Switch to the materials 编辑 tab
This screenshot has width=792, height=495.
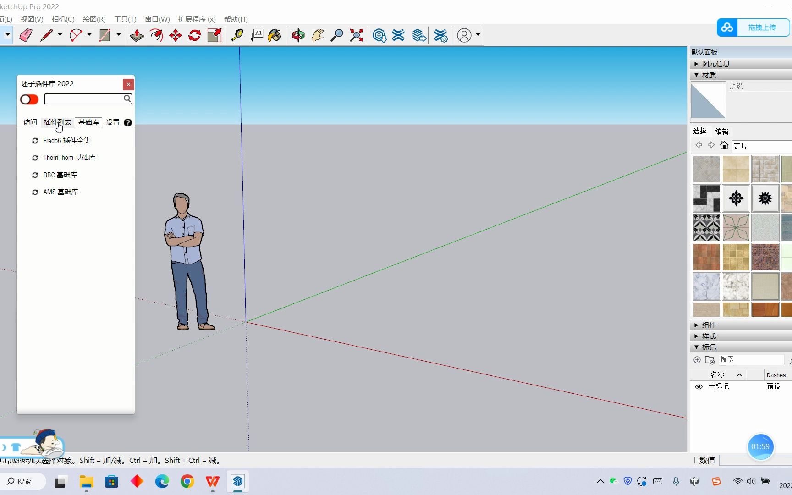(721, 132)
